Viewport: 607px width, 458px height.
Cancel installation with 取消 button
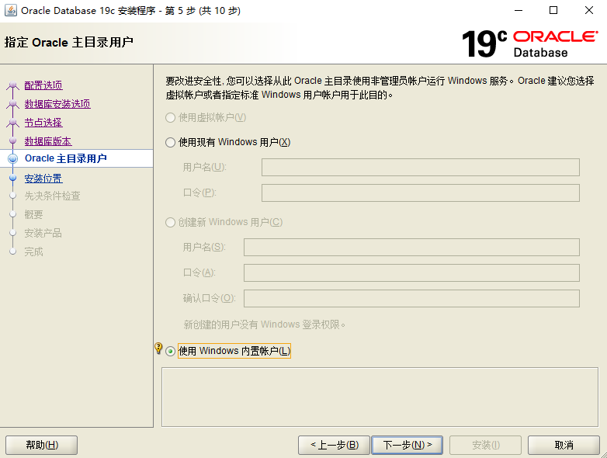tap(564, 445)
